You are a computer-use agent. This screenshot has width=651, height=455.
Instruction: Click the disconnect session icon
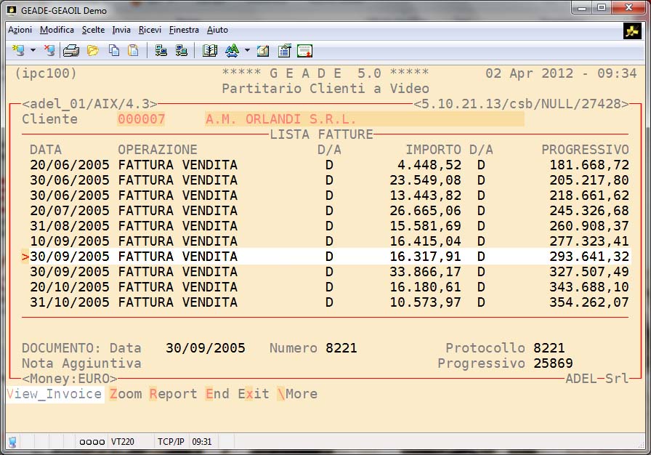49,51
